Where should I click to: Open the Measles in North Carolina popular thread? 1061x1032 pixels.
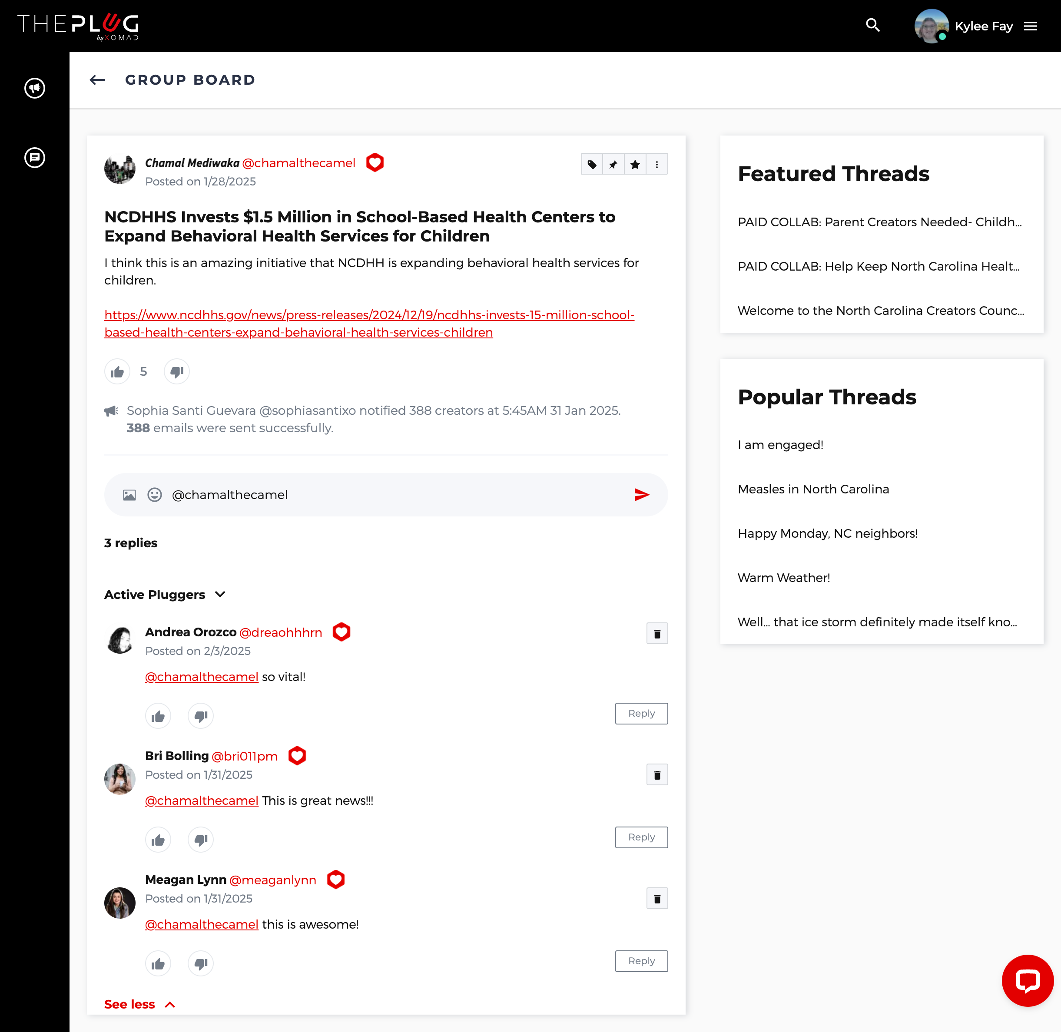tap(812, 489)
